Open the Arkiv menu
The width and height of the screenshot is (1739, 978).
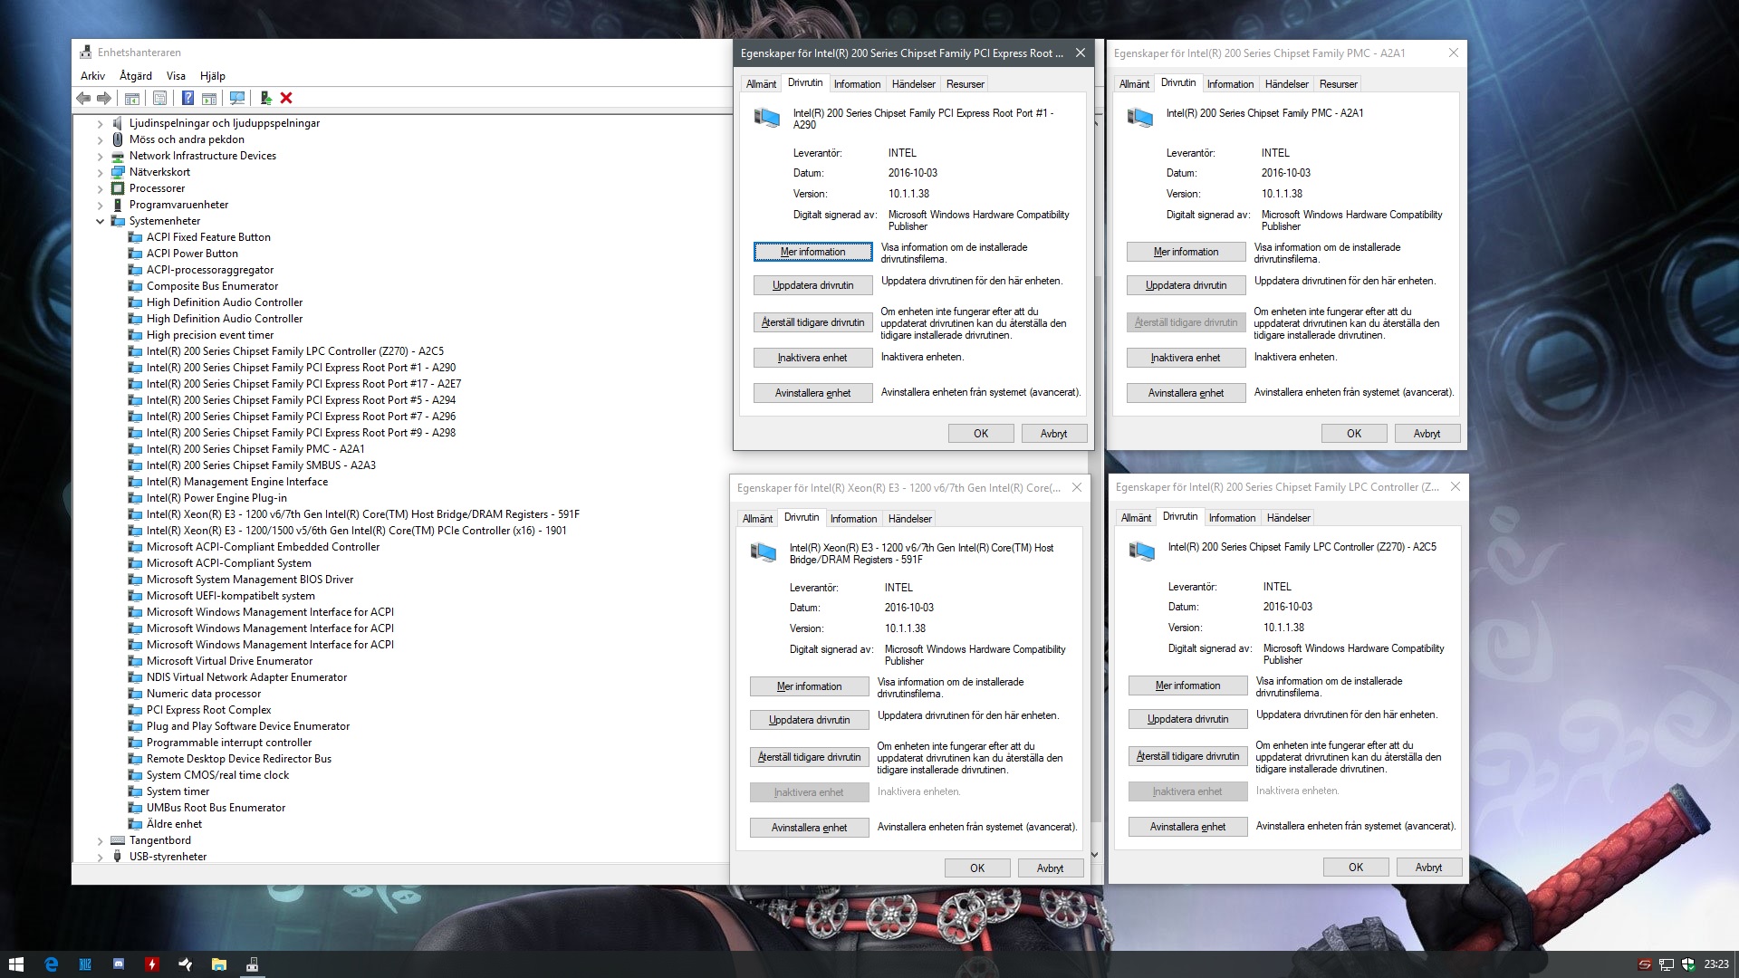pyautogui.click(x=92, y=76)
